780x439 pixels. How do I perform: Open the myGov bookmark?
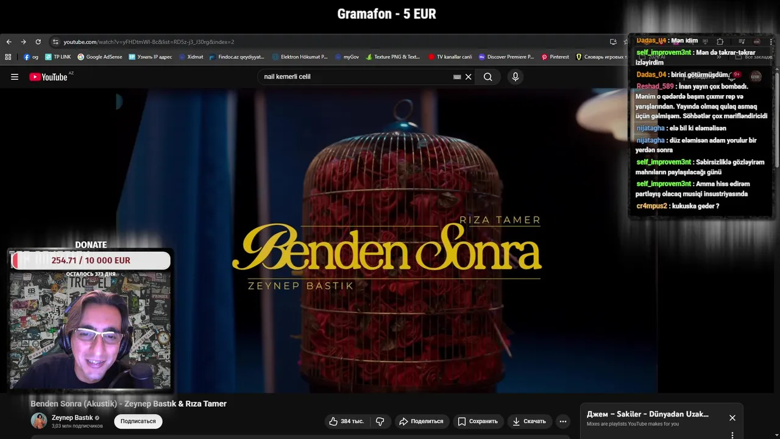pyautogui.click(x=347, y=57)
